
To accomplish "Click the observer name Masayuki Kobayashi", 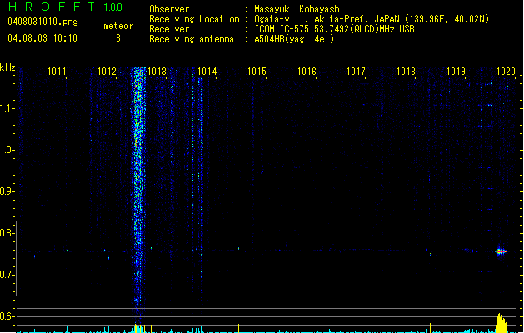I will tap(299, 9).
